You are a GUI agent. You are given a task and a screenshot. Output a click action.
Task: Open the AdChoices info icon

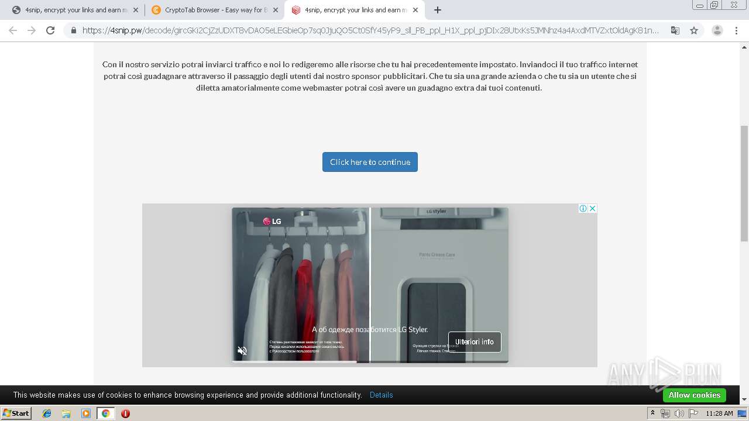pyautogui.click(x=583, y=209)
